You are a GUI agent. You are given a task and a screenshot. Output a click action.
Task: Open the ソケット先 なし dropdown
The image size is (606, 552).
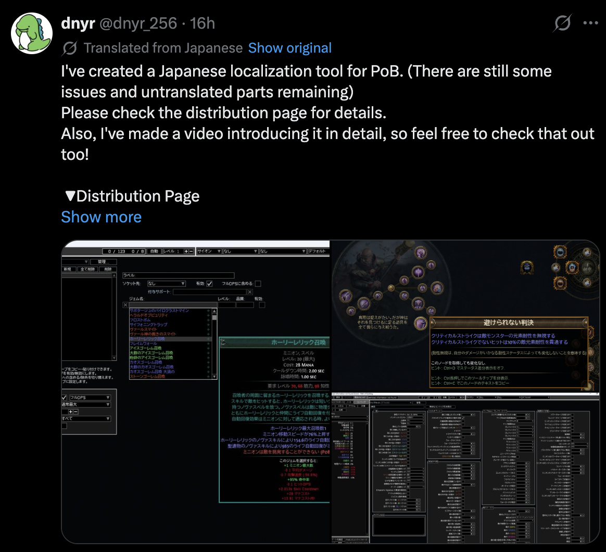point(167,284)
